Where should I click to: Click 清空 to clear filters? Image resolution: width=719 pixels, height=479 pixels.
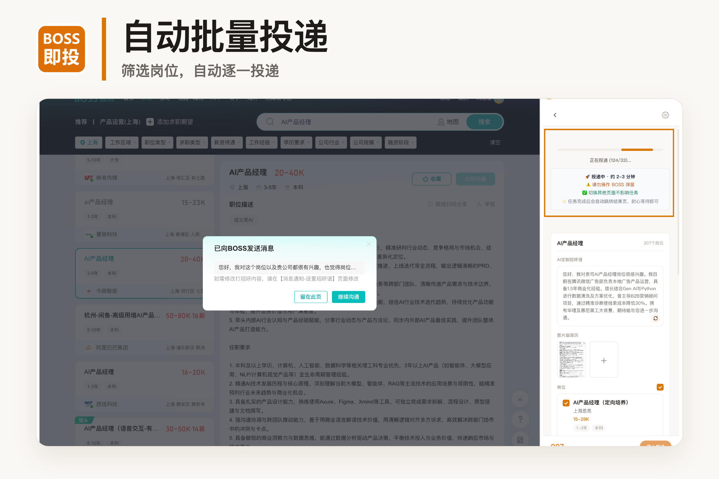click(495, 143)
